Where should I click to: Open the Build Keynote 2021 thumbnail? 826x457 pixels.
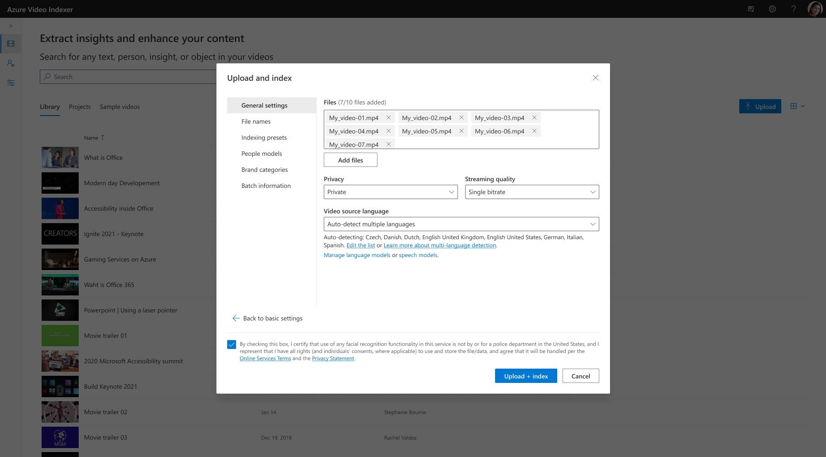tap(60, 386)
